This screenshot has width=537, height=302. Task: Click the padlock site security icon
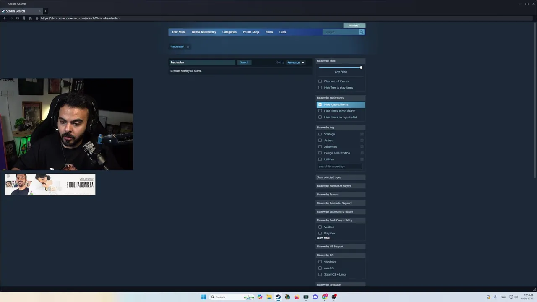(37, 18)
